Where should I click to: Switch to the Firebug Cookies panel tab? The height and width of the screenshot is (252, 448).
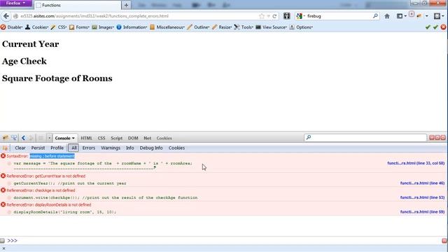click(164, 138)
